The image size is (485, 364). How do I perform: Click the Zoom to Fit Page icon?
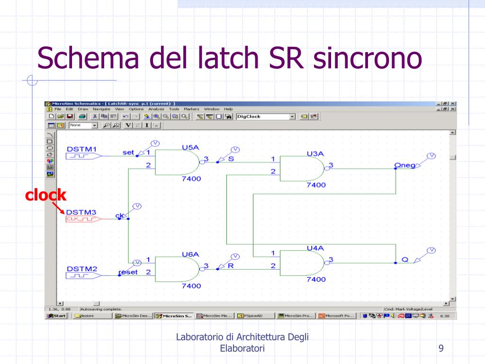pyautogui.click(x=184, y=117)
